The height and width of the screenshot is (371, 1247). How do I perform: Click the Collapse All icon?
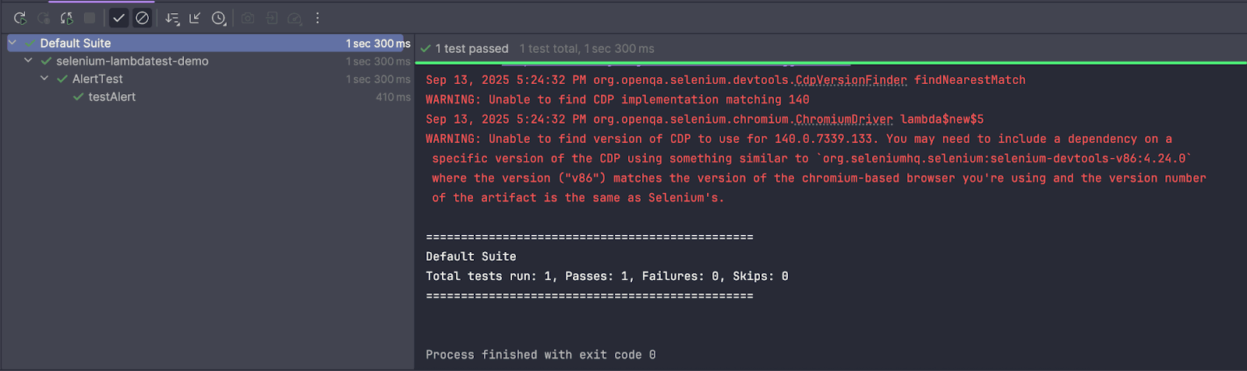click(195, 18)
